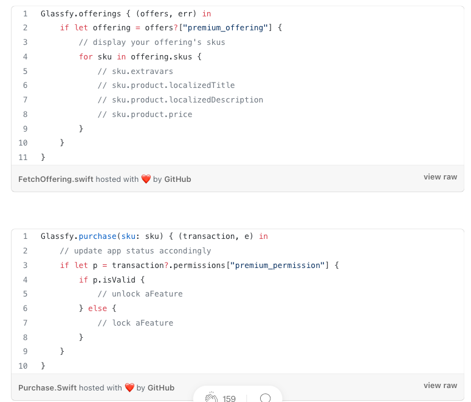Click the "// sku.extravars" comment
This screenshot has height=402, width=471.
pyautogui.click(x=135, y=72)
